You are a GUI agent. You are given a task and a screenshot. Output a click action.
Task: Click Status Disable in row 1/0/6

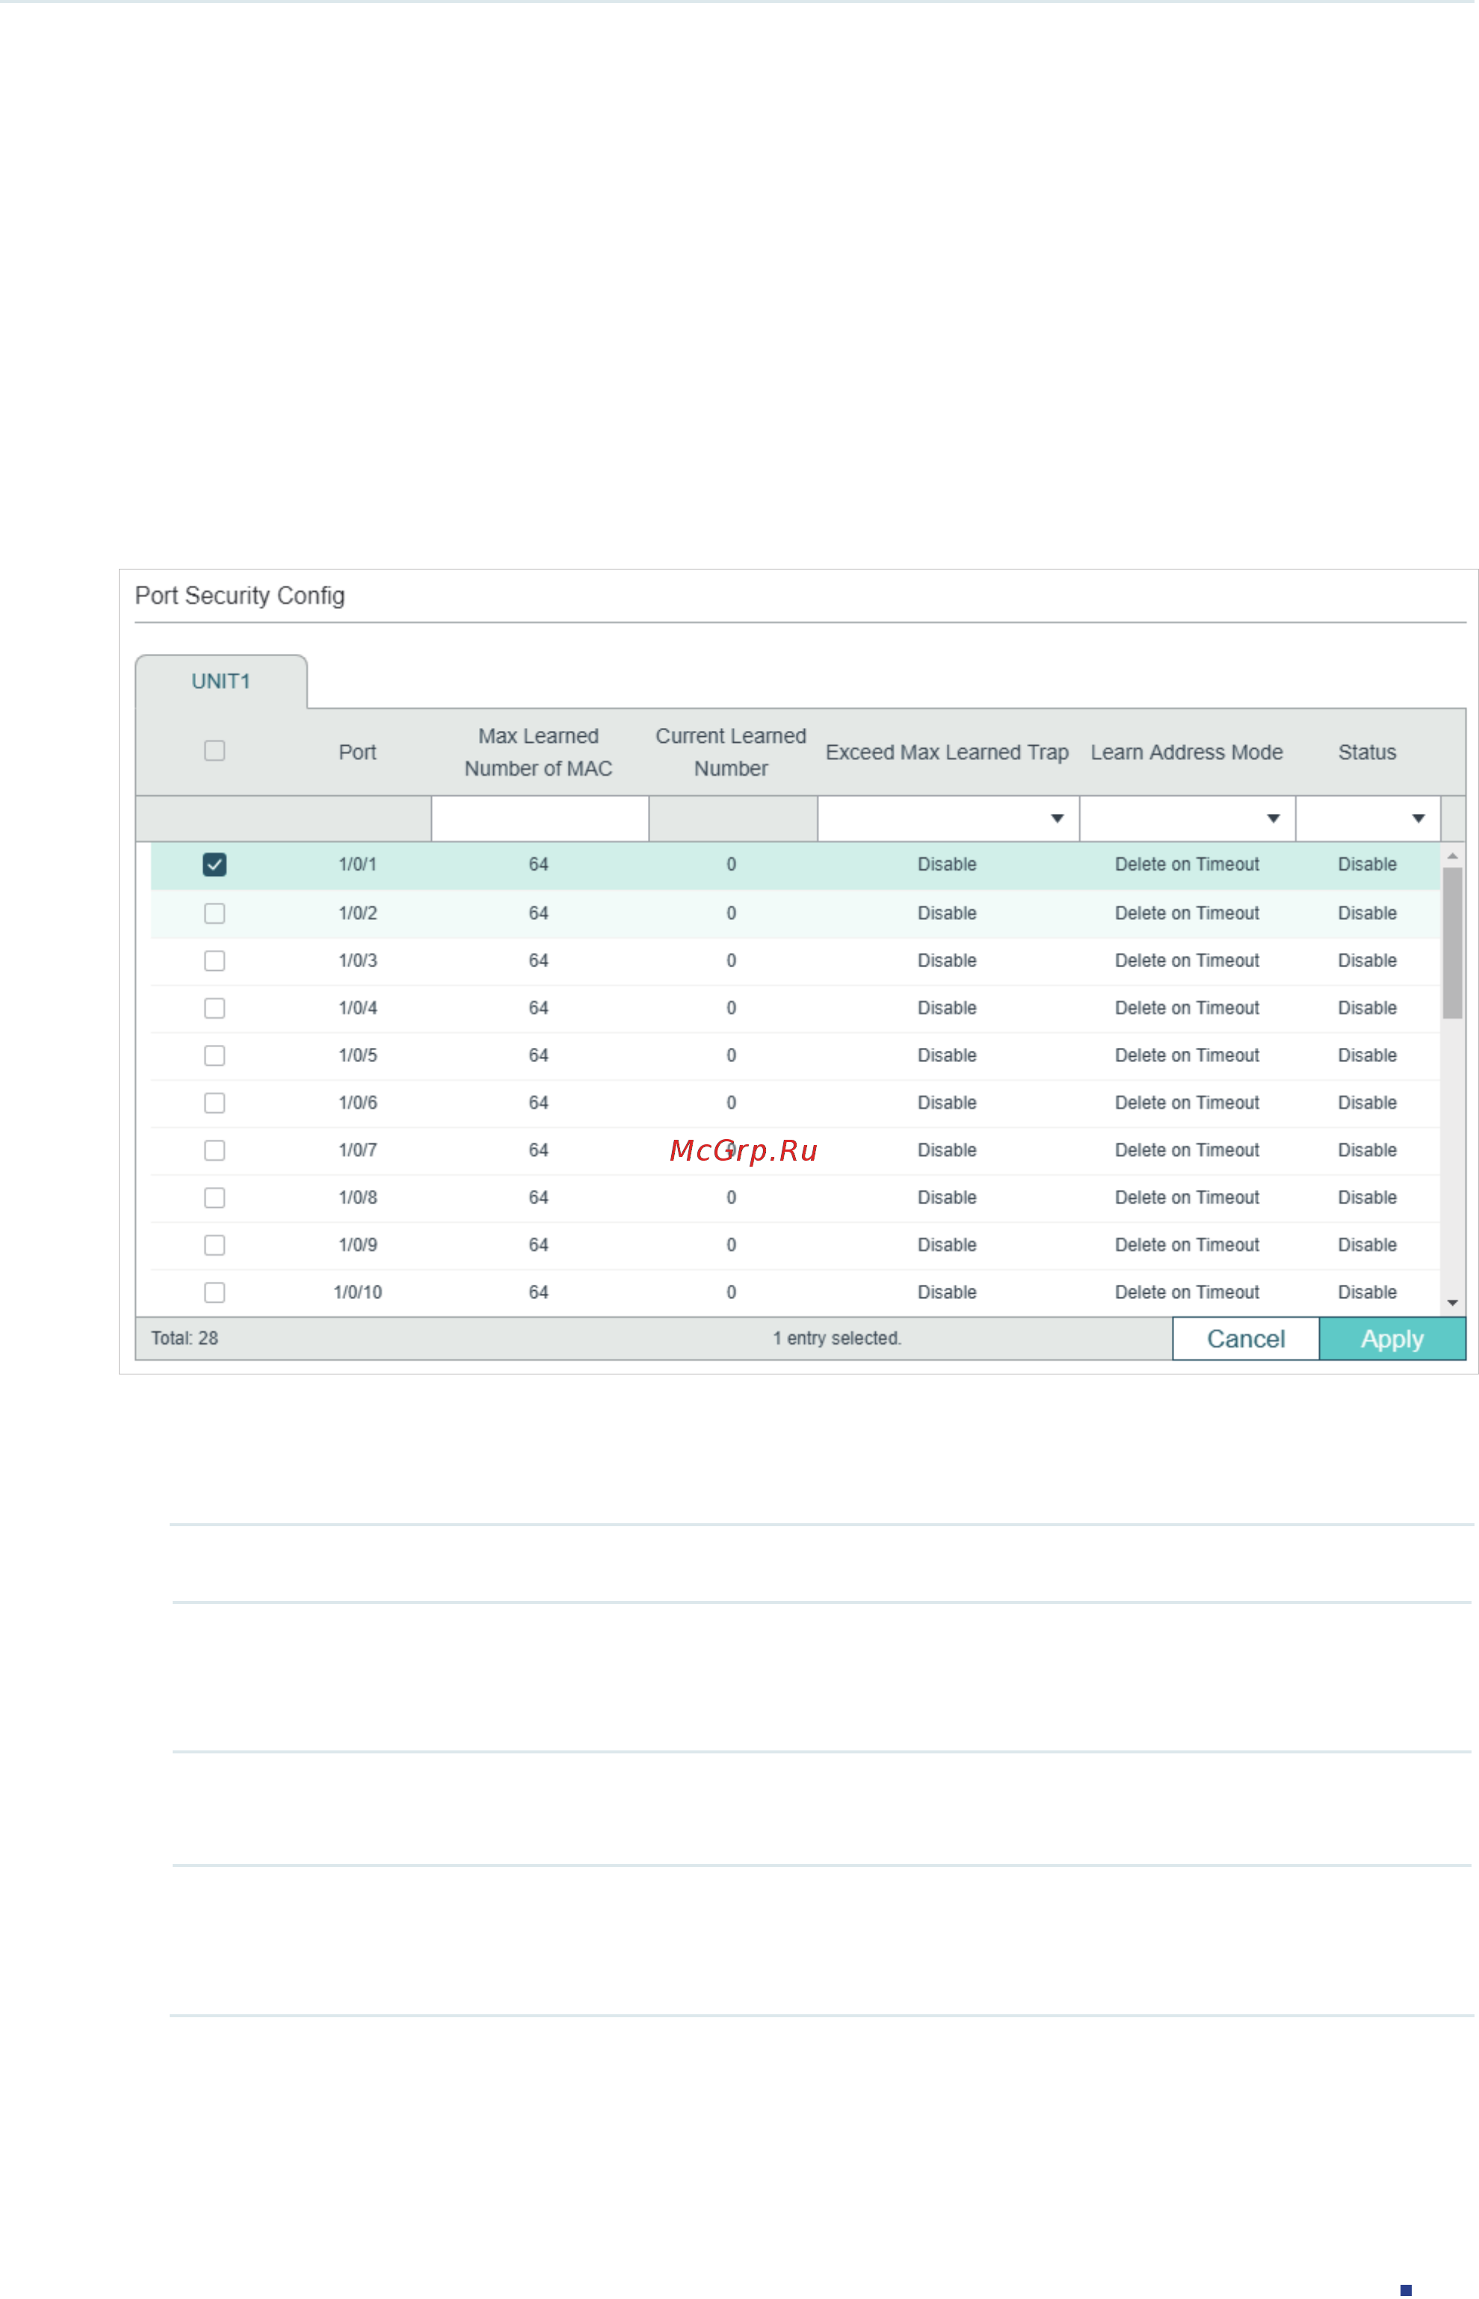point(1368,1102)
